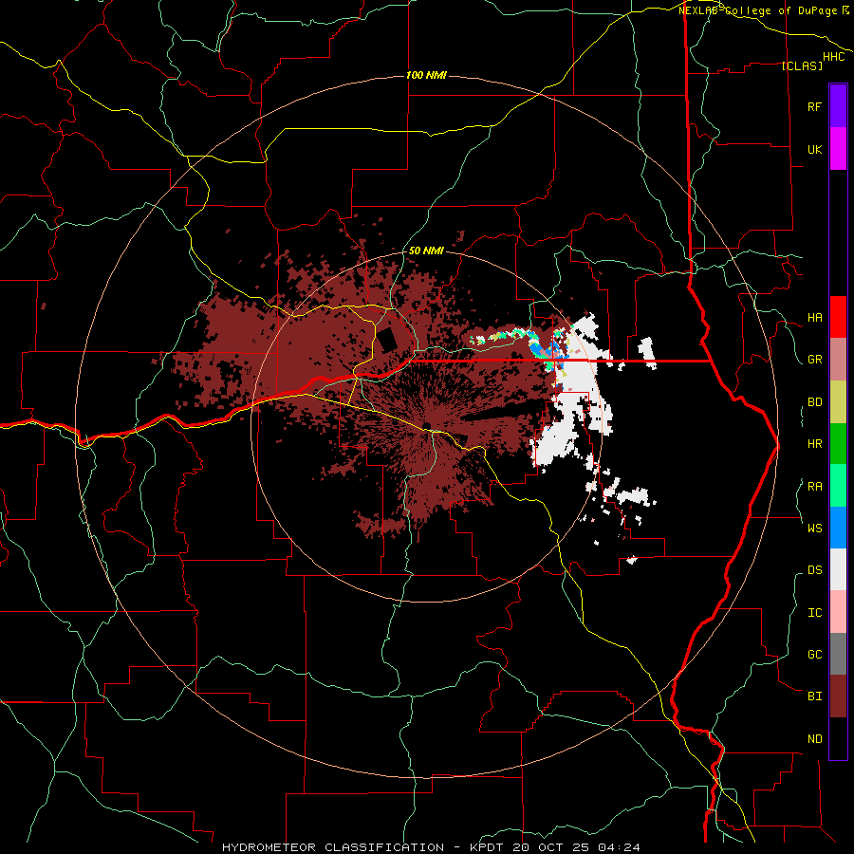Click the IC legend label

814,613
